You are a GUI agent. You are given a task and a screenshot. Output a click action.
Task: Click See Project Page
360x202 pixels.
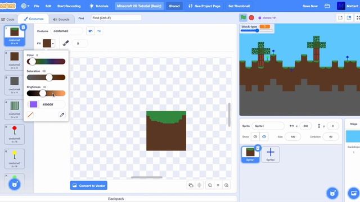[x=205, y=6]
